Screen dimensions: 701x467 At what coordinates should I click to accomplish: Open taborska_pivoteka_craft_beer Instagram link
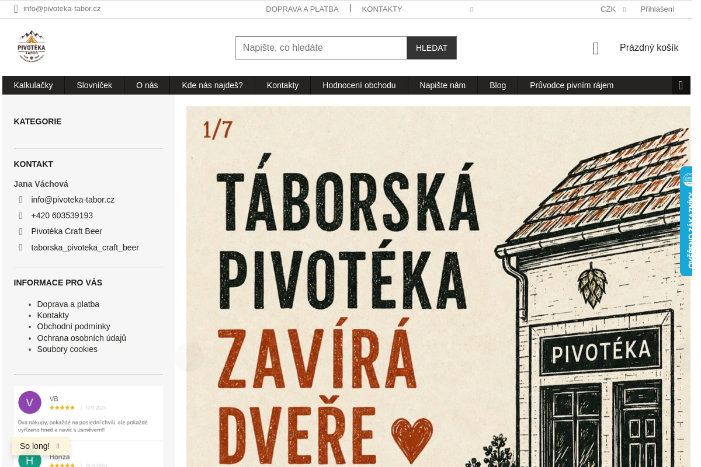85,248
